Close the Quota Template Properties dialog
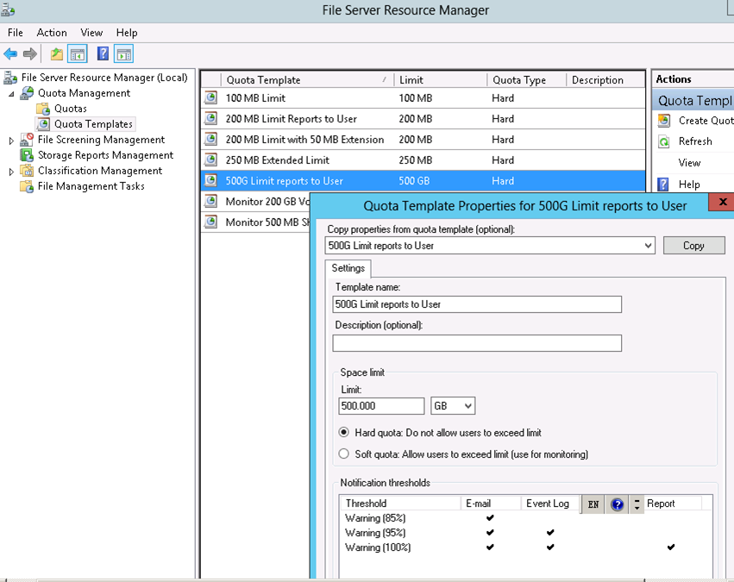This screenshot has height=582, width=734. coord(722,202)
